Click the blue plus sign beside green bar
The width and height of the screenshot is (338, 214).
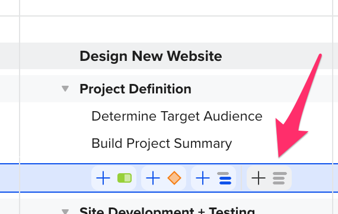pos(103,178)
